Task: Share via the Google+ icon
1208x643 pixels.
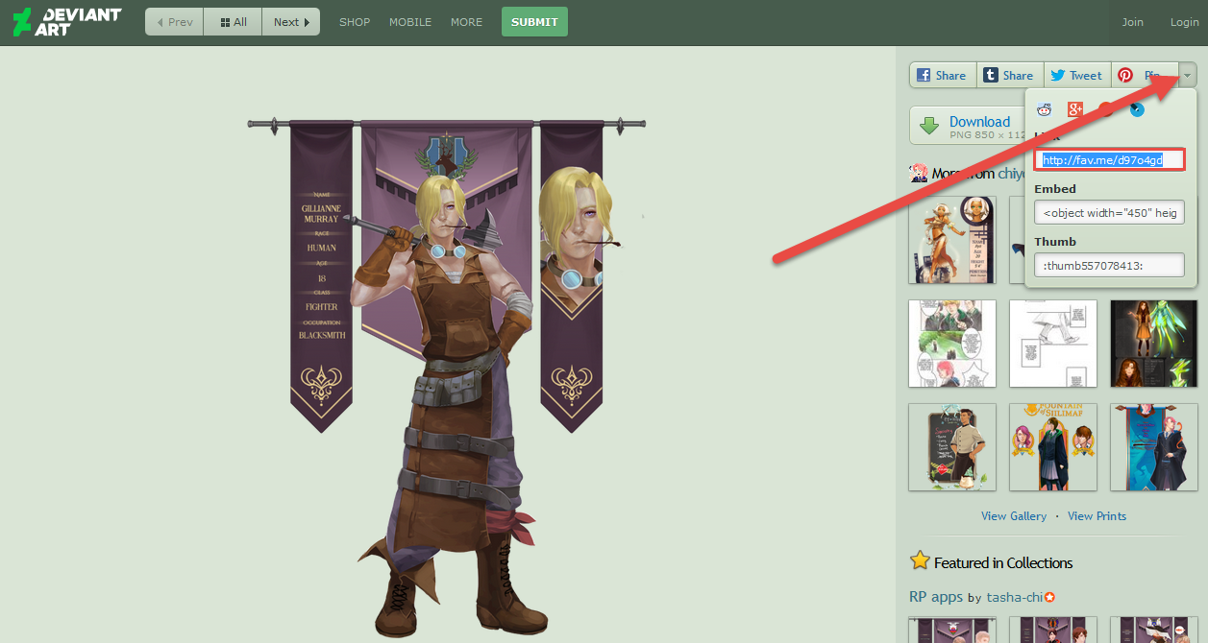Action: (1075, 109)
